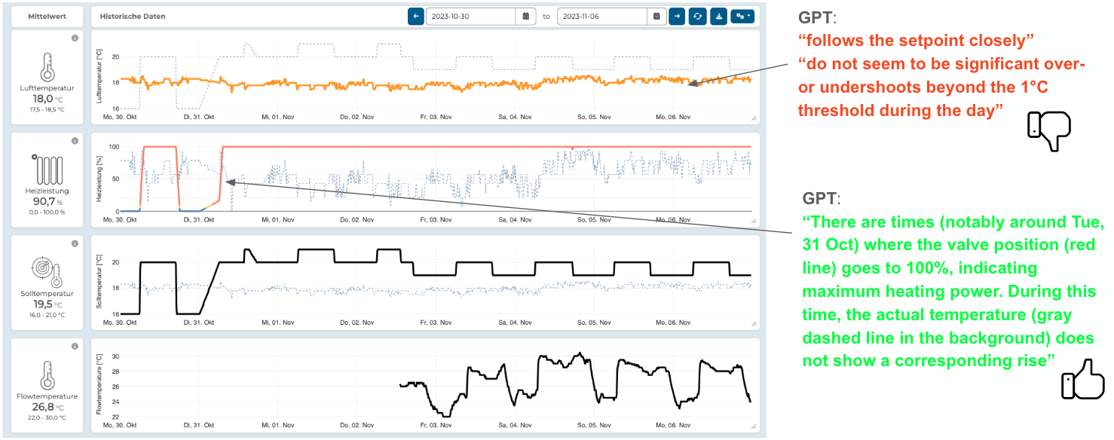Image resolution: width=1114 pixels, height=440 pixels.
Task: Show info for the Solltemperatur card
Action: coord(75,243)
